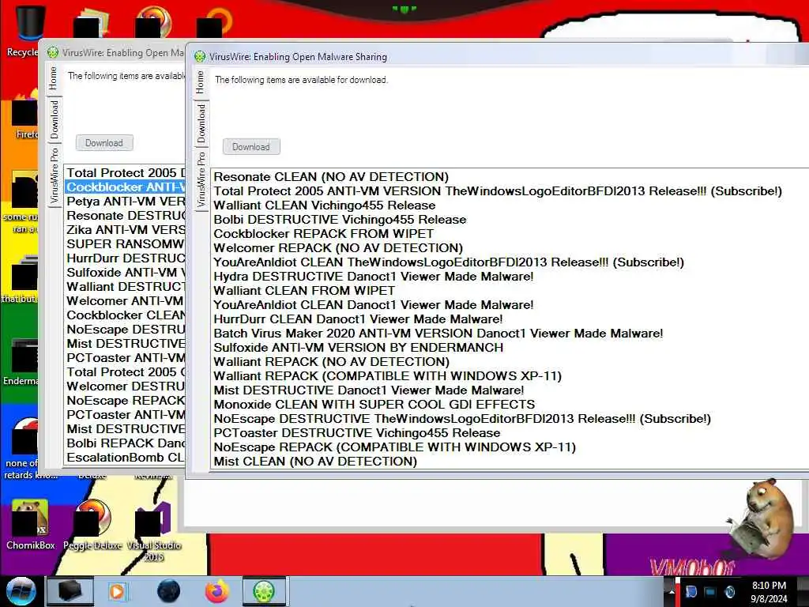This screenshot has width=809, height=607.
Task: Click the action center flag tray icon
Action: pyautogui.click(x=690, y=591)
